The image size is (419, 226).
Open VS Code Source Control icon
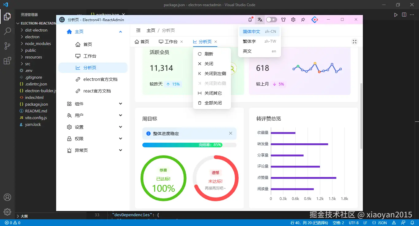coord(7,46)
